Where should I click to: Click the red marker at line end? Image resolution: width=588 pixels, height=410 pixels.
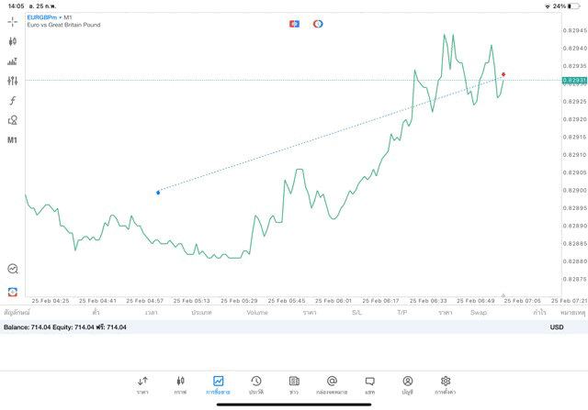pos(503,74)
